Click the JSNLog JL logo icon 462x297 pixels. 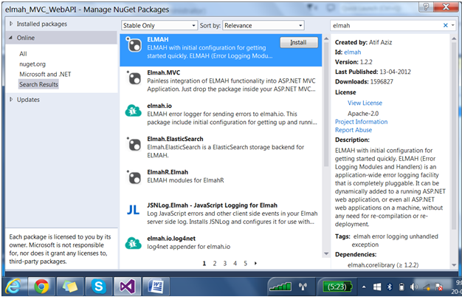coord(133,211)
